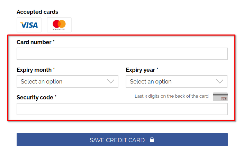
Task: Click the Accepted cards heading
Action: tap(37, 12)
